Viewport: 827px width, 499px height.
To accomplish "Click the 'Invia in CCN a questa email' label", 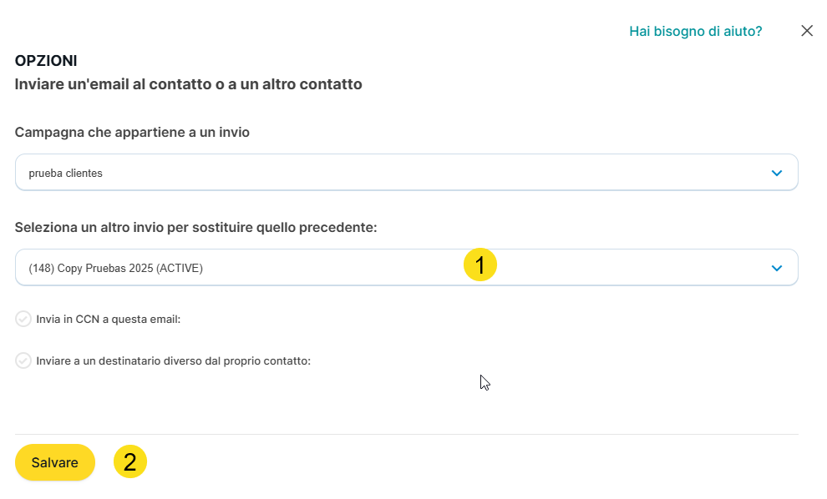I will pos(109,319).
